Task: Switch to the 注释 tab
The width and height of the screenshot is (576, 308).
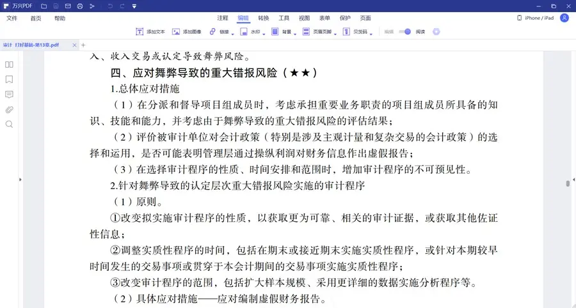Action: (x=223, y=18)
